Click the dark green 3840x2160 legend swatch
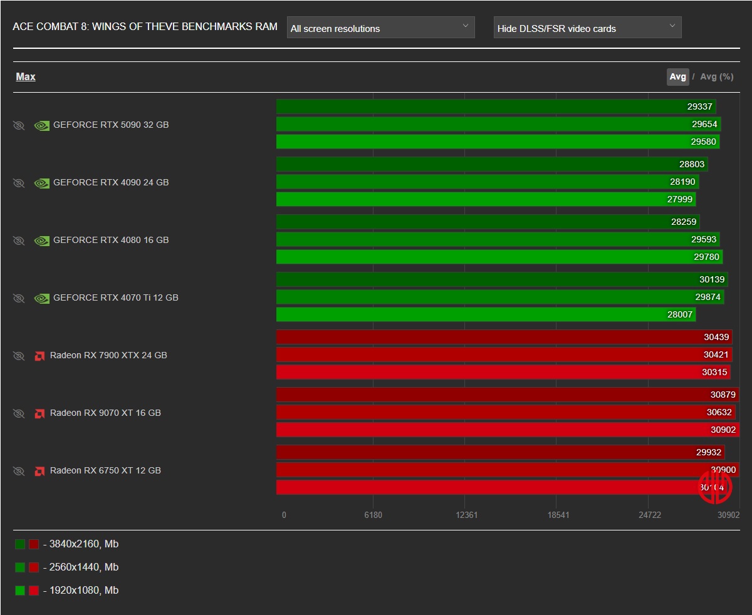752x615 pixels. (20, 544)
